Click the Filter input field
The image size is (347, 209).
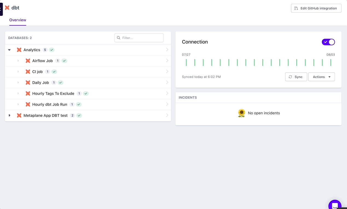point(139,38)
